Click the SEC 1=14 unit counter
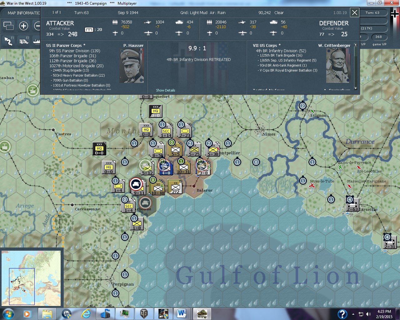Image resolution: width=400 pixels, height=320 pixels. [x=166, y=131]
